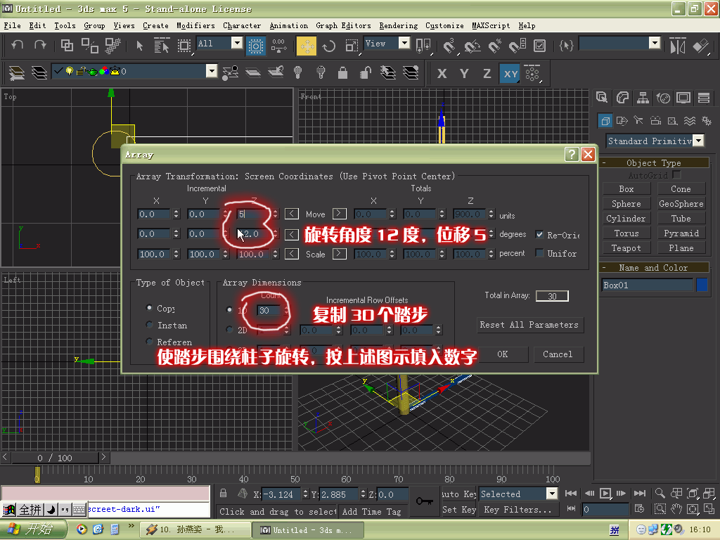The image size is (720, 540).
Task: Restrict transform to XY plane
Action: pyautogui.click(x=510, y=73)
